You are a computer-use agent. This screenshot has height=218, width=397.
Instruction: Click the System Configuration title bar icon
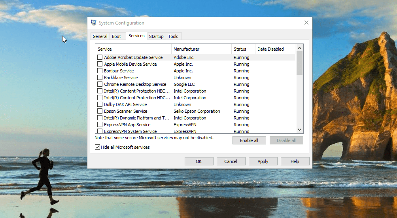pos(93,23)
